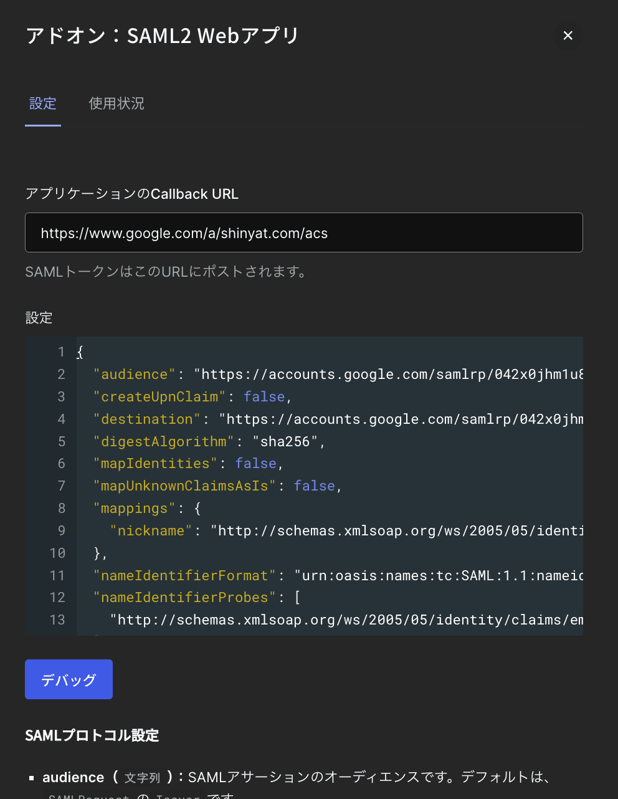
Task: Click the false value of mapUnknownClaimsAsIs
Action: tap(315, 486)
